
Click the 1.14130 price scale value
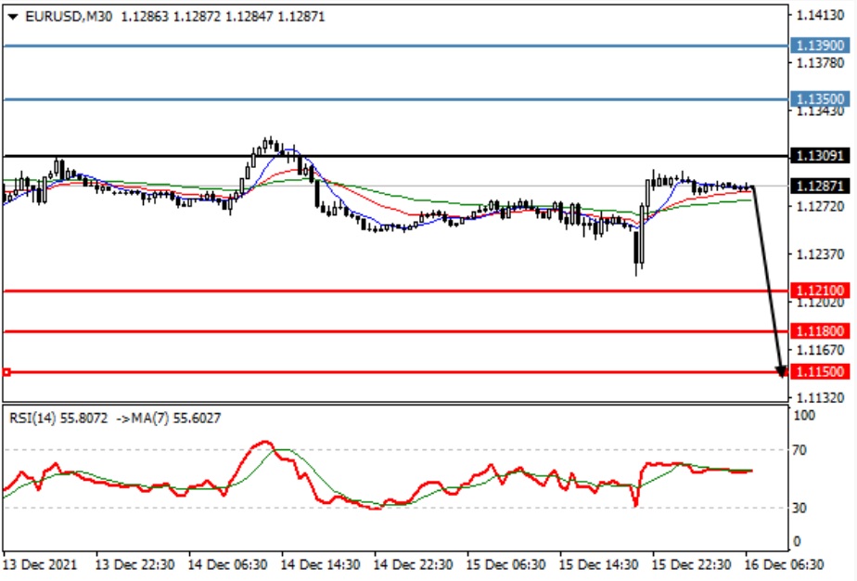click(820, 16)
